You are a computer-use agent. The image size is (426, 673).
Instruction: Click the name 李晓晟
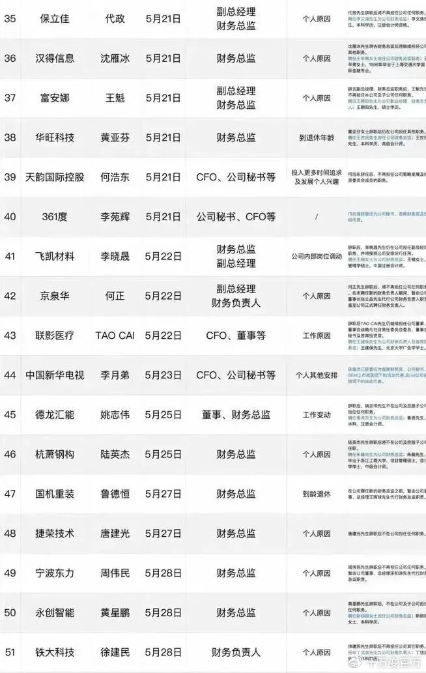coord(115,256)
